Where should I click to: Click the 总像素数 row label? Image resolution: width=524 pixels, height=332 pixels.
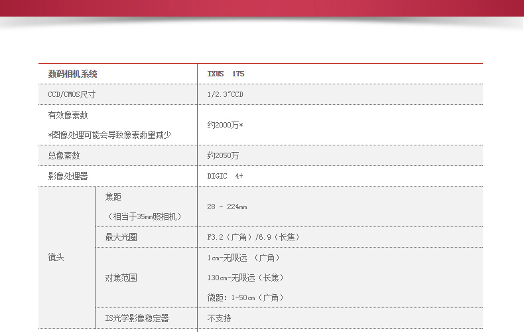tap(64, 155)
